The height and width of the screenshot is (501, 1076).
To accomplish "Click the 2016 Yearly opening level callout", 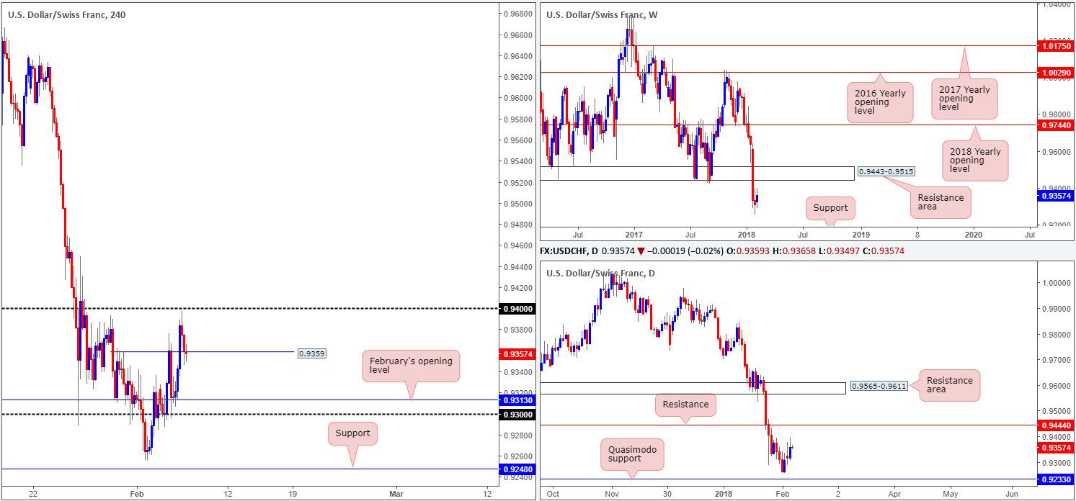I will point(879,102).
